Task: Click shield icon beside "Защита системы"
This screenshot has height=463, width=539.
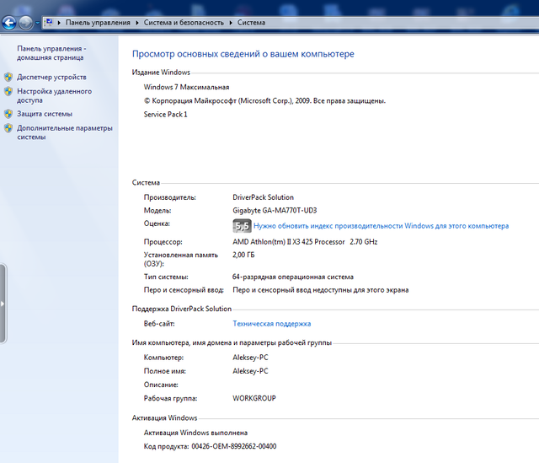Action: pos(8,114)
